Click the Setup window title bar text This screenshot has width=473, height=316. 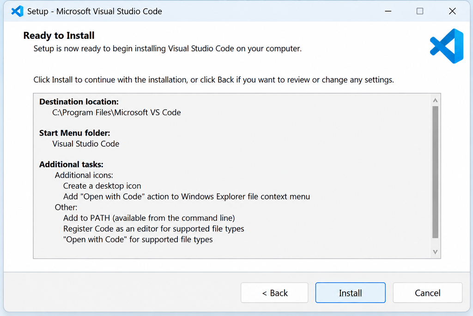(x=95, y=11)
